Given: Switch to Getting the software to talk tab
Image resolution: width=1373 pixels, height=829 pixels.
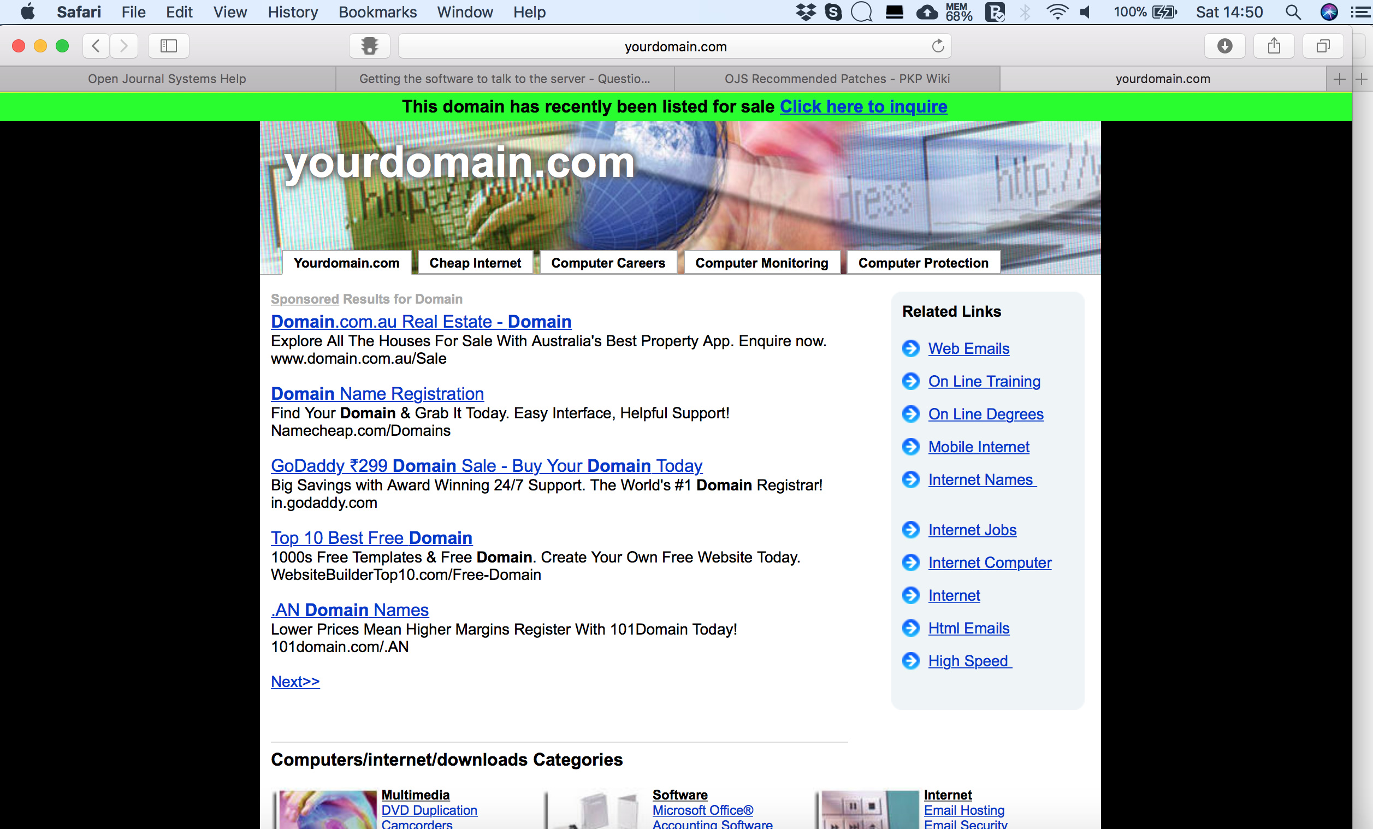Looking at the screenshot, I should point(505,79).
